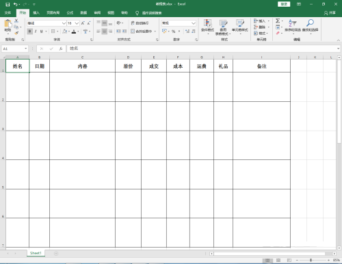Image resolution: width=342 pixels, height=264 pixels.
Task: Toggle Middle Align
Action: [x=104, y=23]
